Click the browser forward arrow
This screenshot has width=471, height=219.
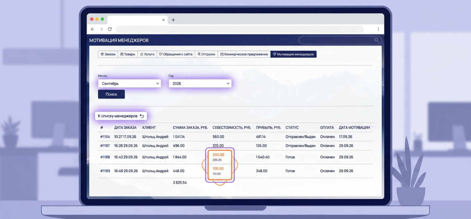(101, 29)
